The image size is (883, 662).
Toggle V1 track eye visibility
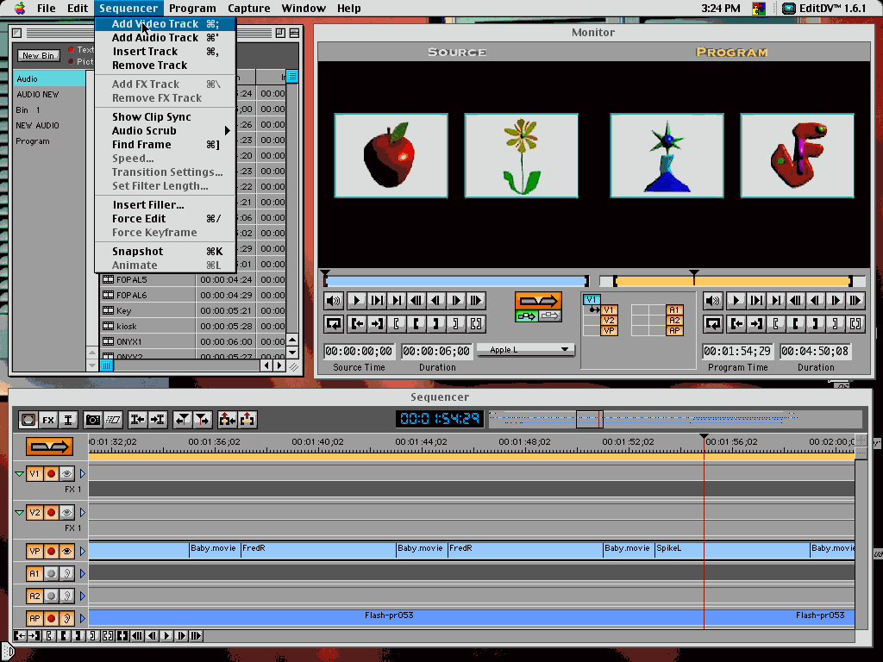pyautogui.click(x=66, y=474)
